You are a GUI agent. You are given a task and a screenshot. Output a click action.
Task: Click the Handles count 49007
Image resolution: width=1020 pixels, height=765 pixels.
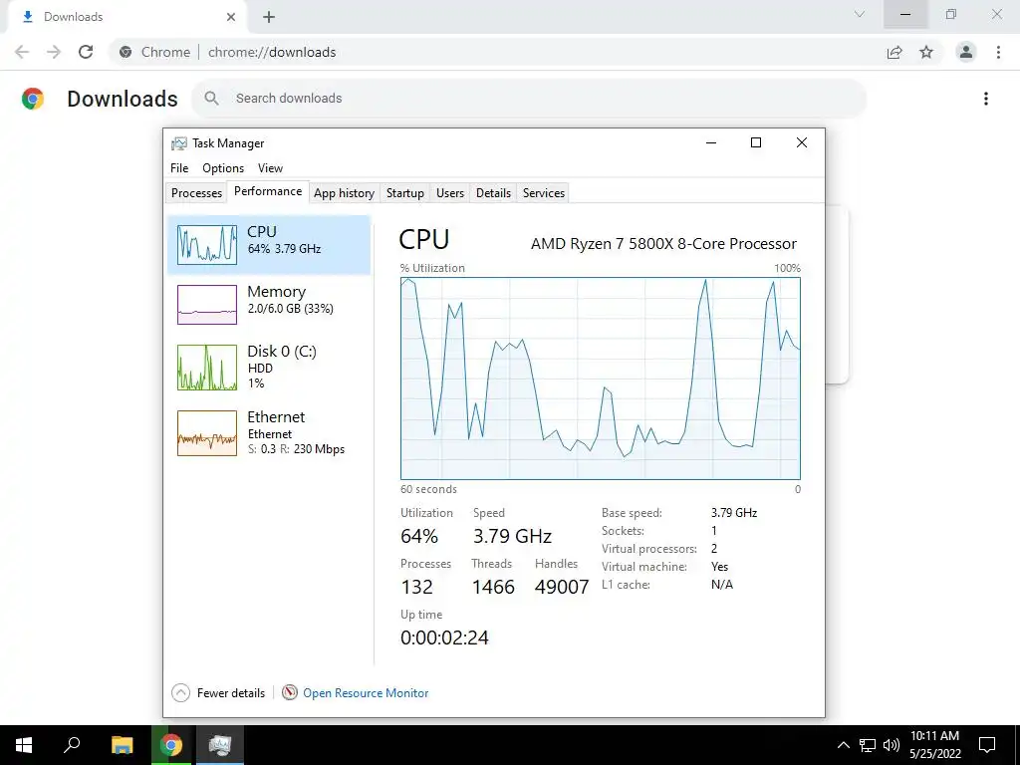(562, 587)
